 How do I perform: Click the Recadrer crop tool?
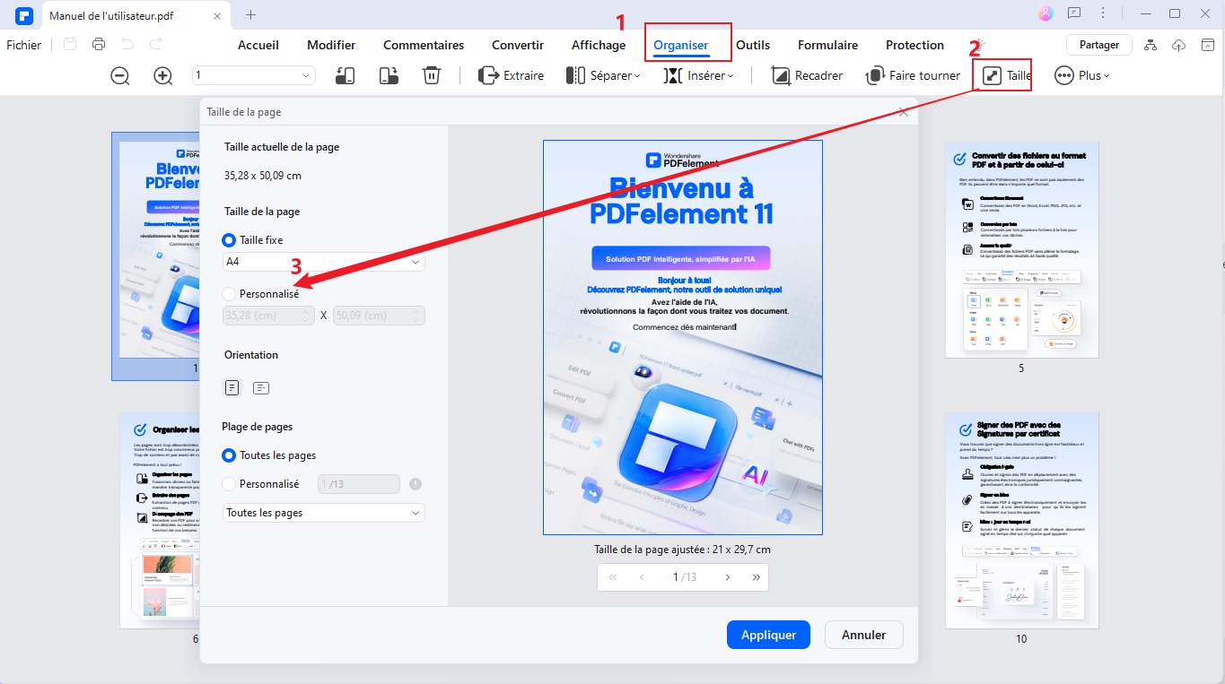point(807,76)
